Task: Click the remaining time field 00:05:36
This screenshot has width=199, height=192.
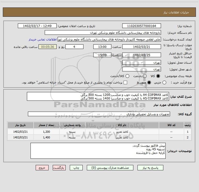Action: click(x=48, y=47)
